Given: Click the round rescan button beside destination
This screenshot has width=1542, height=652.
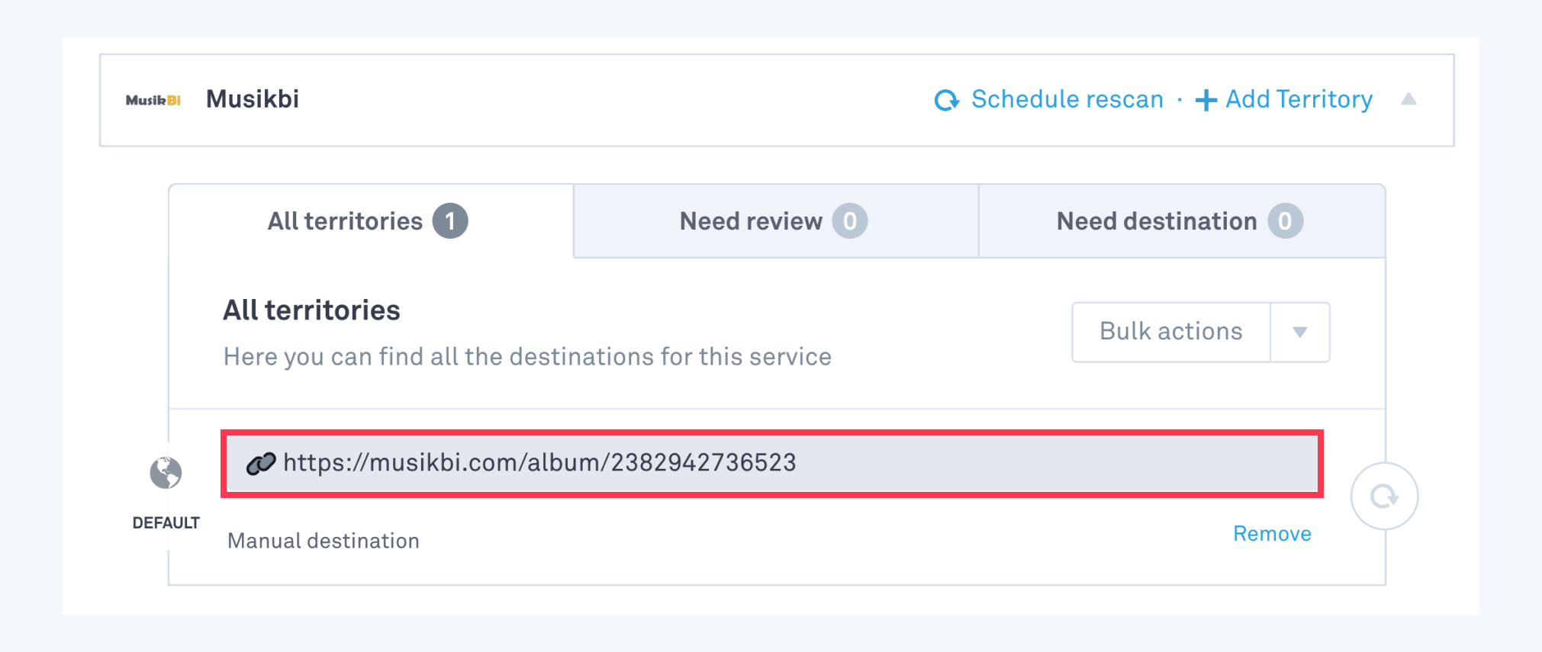Looking at the screenshot, I should (1384, 496).
